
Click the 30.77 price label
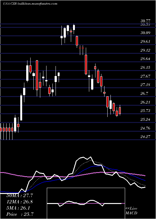pyautogui.click(x=145, y=21)
